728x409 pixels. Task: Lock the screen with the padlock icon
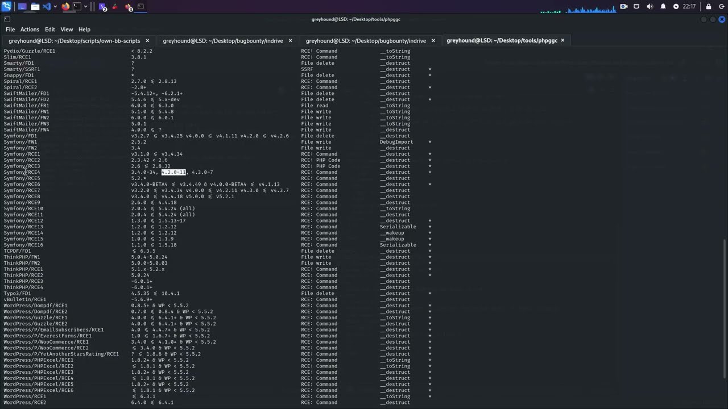point(709,7)
